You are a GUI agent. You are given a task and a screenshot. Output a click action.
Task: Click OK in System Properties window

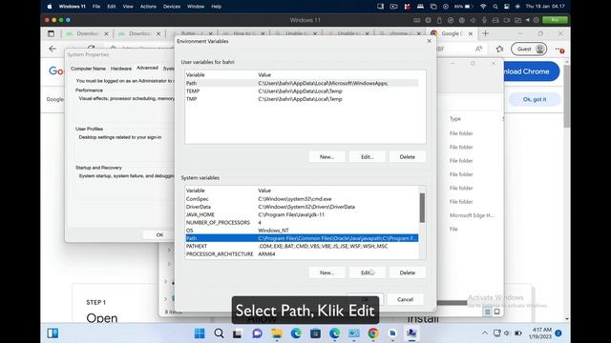pos(159,235)
